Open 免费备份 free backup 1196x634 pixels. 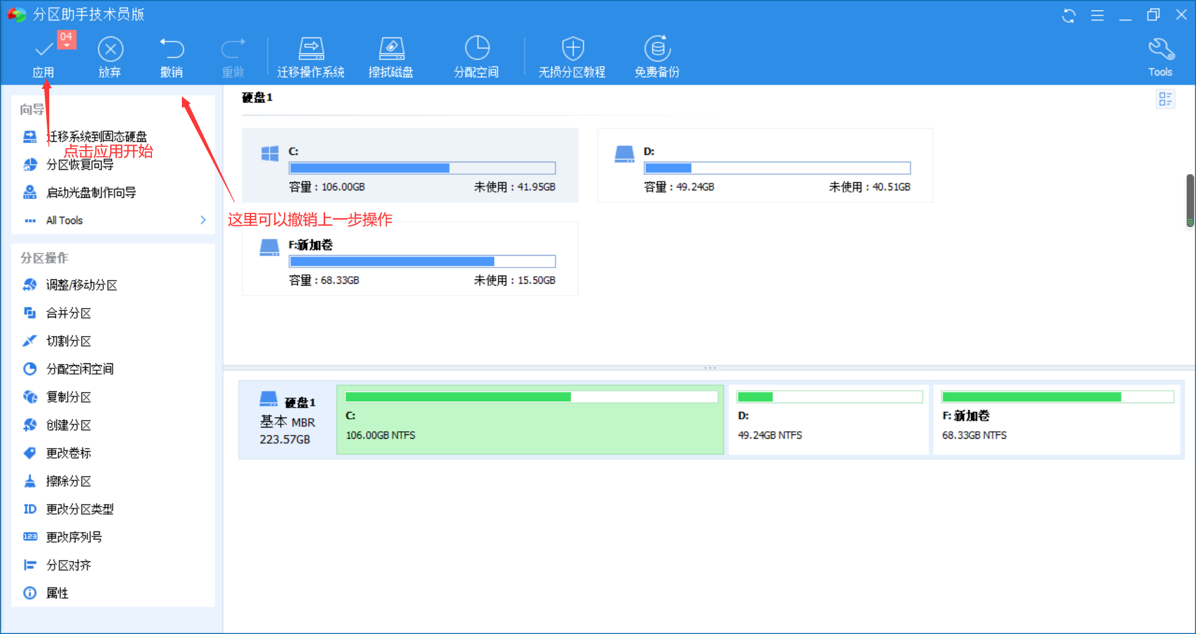657,57
